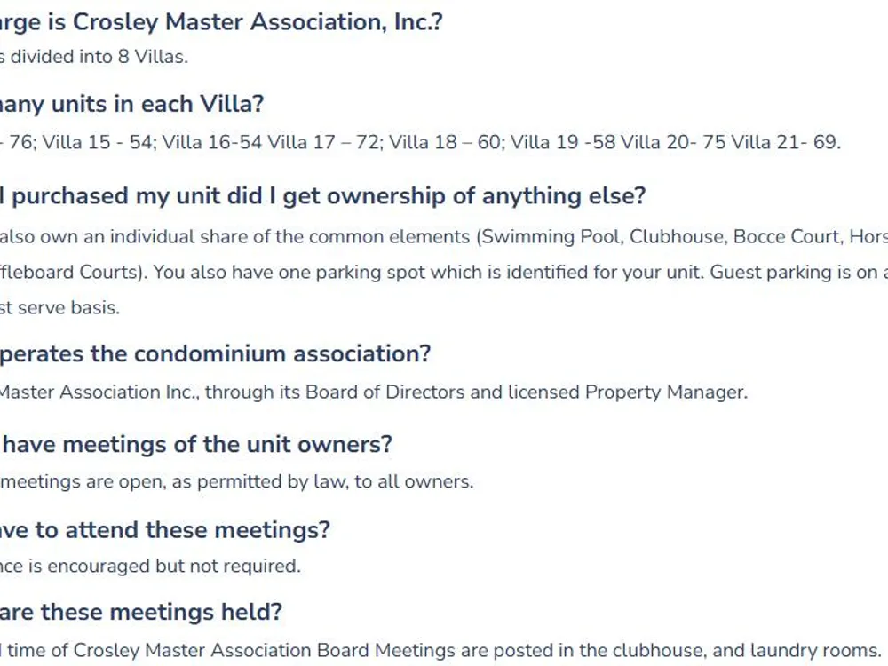This screenshot has width=888, height=666.
Task: Click the 'serve basis.' text line
Action: (x=60, y=307)
